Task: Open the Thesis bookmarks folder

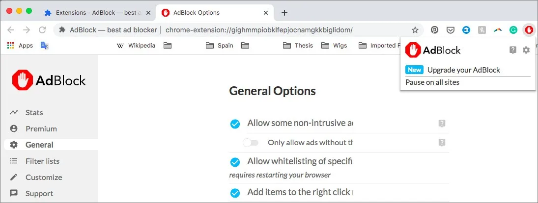Action: point(298,46)
